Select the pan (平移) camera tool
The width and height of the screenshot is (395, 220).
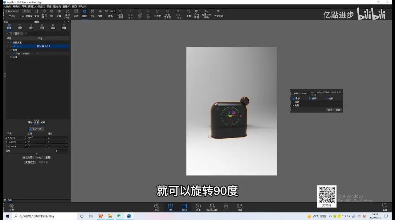(92, 13)
